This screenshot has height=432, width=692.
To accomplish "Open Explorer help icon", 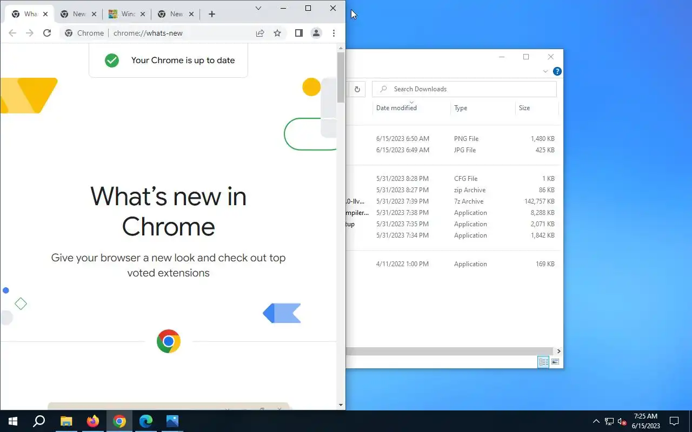I will click(557, 71).
